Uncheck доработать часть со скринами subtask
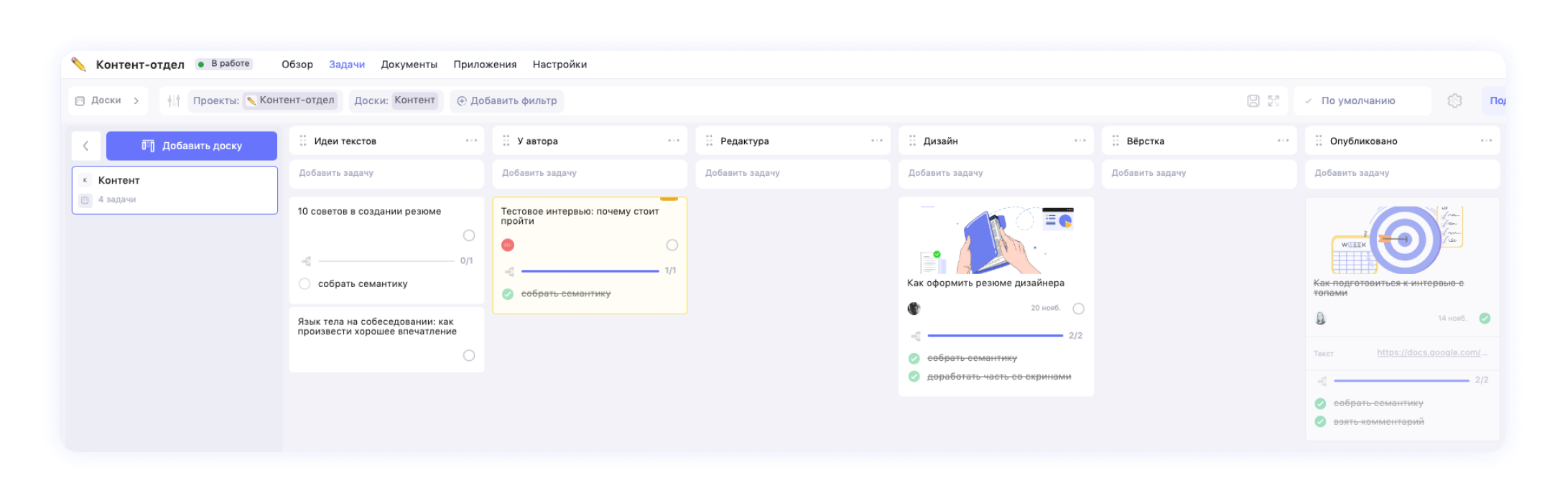The height and width of the screenshot is (503, 1565). click(x=914, y=377)
